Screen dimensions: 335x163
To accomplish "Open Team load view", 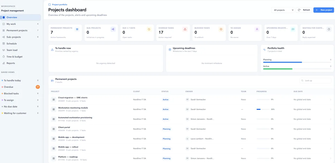I will (x=21, y=50).
